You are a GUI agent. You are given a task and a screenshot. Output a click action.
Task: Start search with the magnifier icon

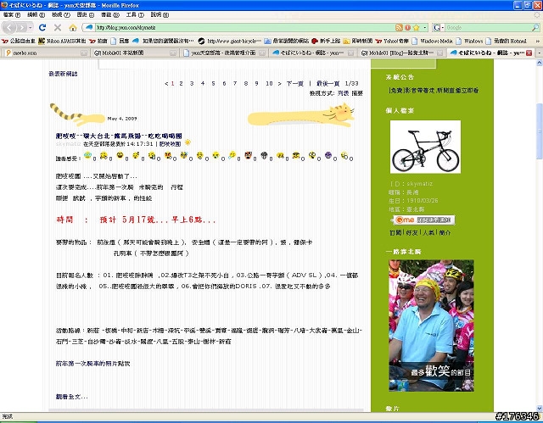[535, 27]
